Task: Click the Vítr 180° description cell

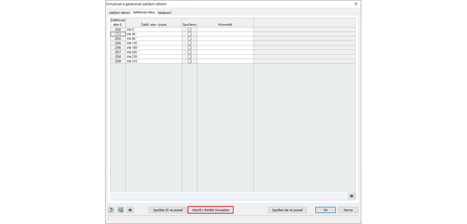Action: click(x=154, y=47)
